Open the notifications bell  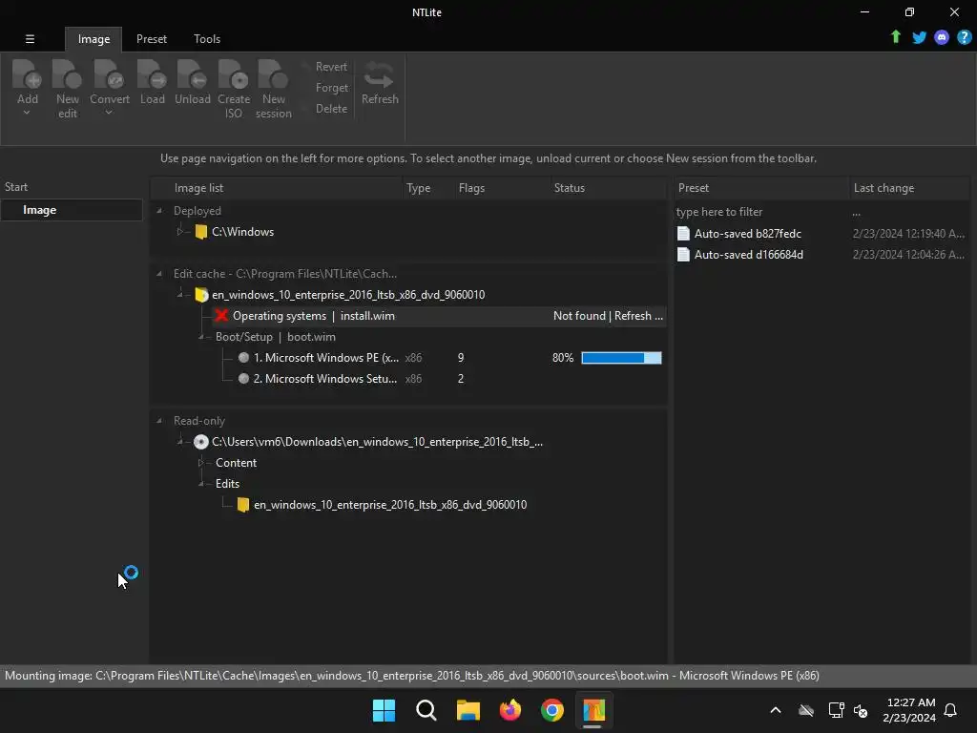point(950,710)
